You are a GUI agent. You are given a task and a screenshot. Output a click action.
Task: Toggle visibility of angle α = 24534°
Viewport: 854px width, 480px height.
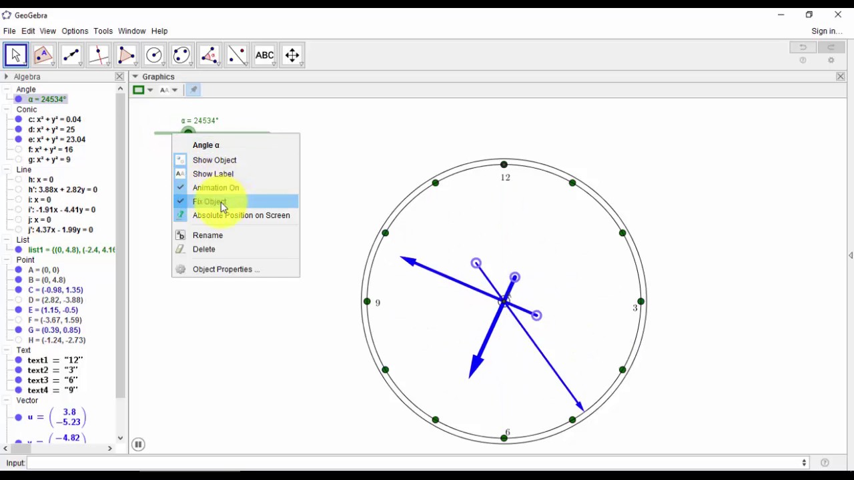[x=19, y=99]
